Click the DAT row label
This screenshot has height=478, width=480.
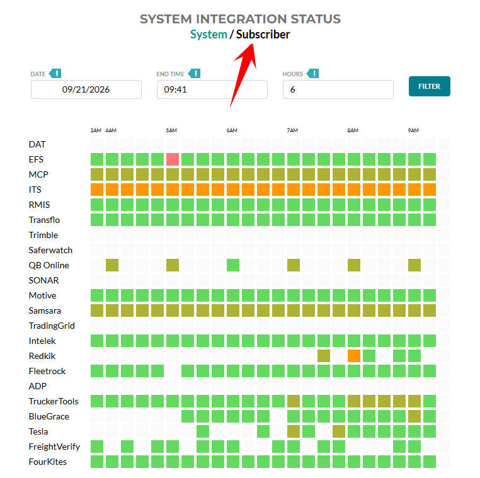point(37,144)
